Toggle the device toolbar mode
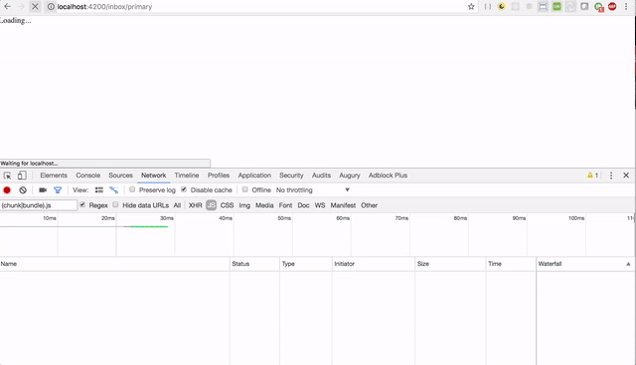The width and height of the screenshot is (636, 365). [x=22, y=176]
